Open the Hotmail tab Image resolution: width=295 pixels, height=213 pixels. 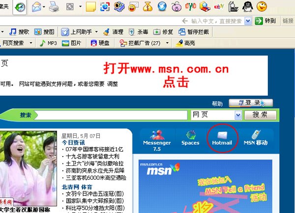click(222, 138)
